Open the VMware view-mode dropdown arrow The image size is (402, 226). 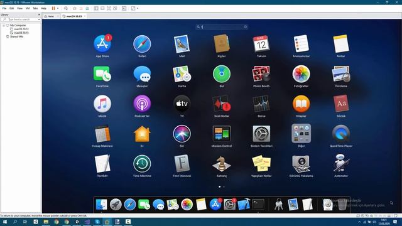point(138,8)
